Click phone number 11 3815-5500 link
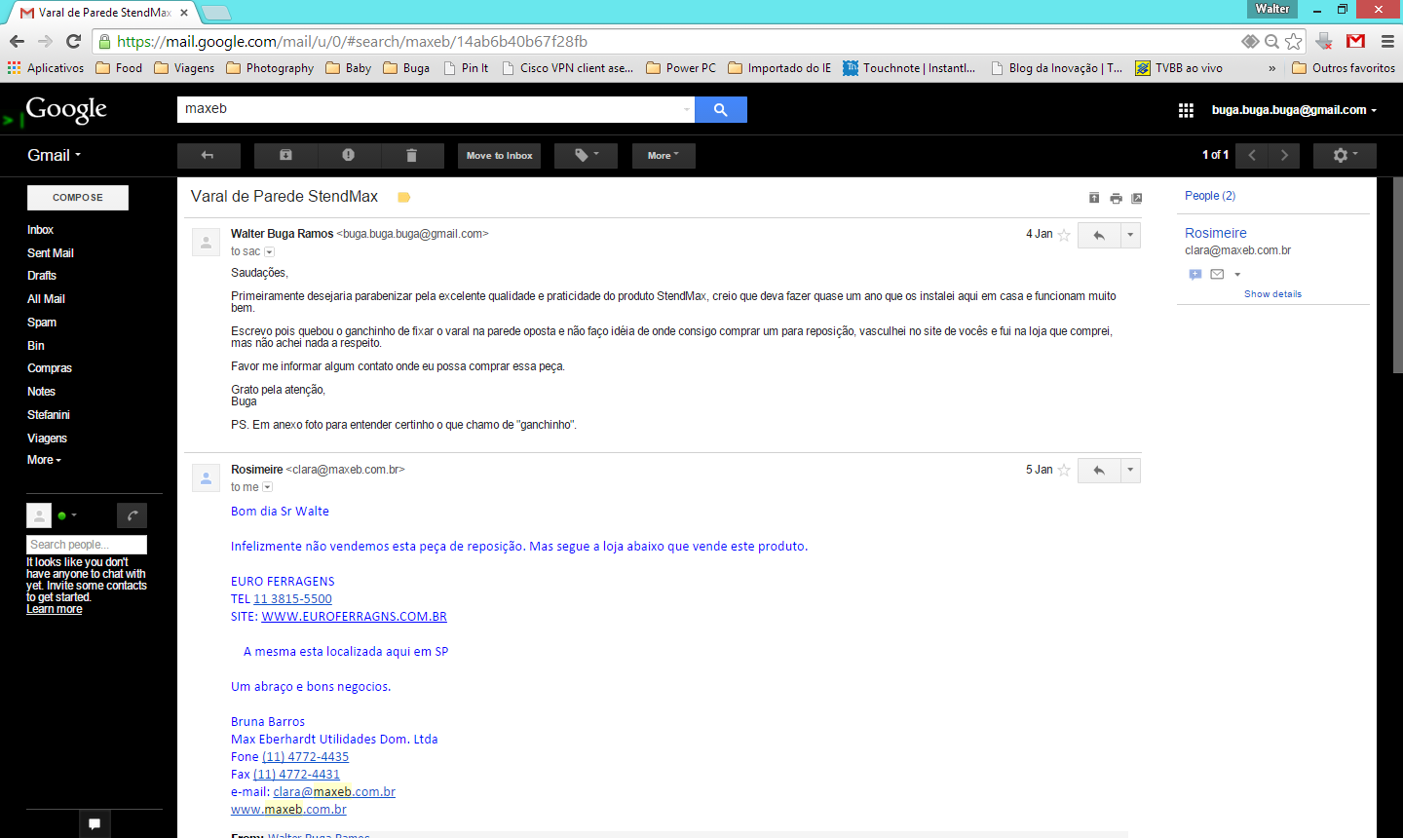The width and height of the screenshot is (1403, 838). [x=292, y=599]
